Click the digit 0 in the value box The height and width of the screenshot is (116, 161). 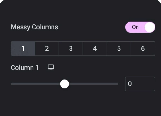click(x=130, y=84)
